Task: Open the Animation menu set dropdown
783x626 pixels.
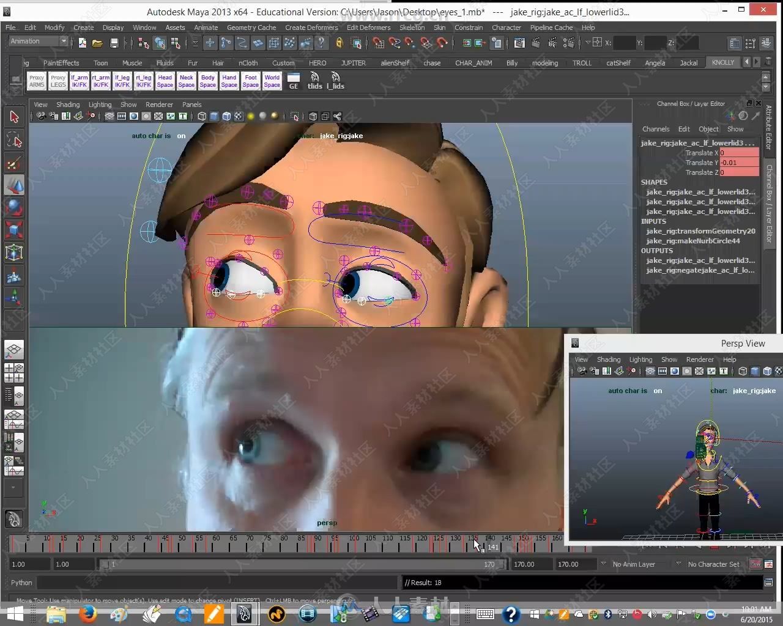Action: click(x=38, y=41)
